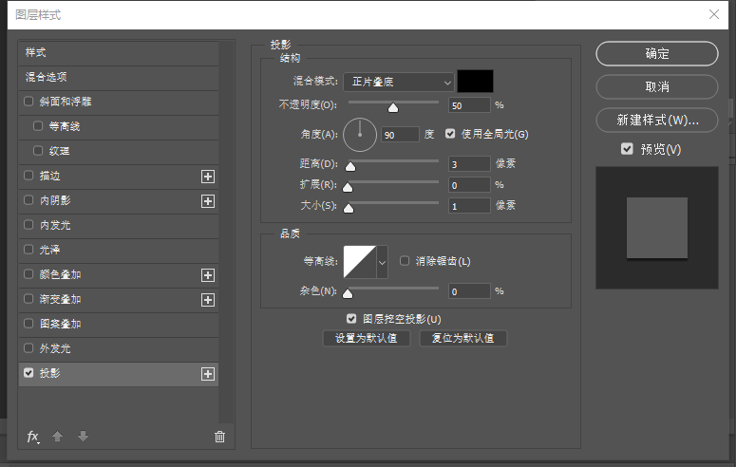Select the 外发光 effect row label

(x=55, y=348)
